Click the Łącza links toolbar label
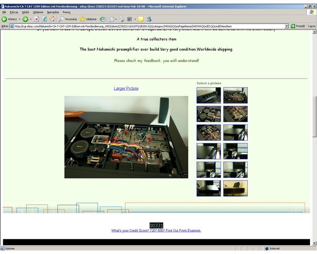The width and height of the screenshot is (317, 254). click(x=312, y=26)
